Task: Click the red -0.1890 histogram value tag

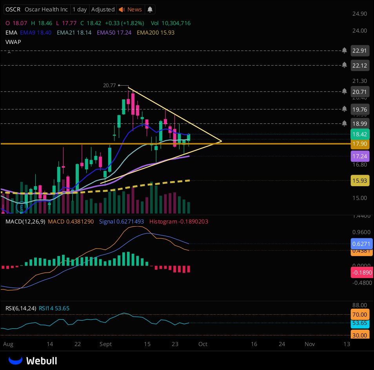Action: [362, 273]
